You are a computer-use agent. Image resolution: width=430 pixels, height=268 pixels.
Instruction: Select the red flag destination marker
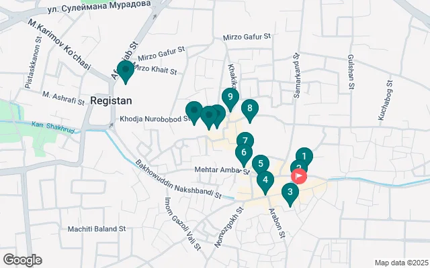[x=299, y=176]
